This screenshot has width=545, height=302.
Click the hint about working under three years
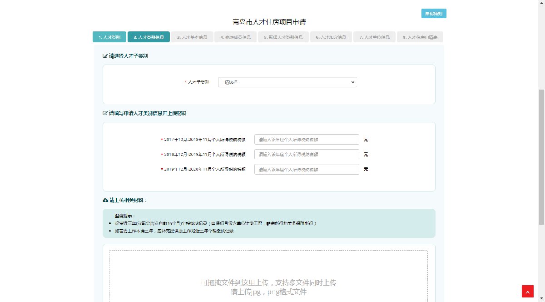174,231
